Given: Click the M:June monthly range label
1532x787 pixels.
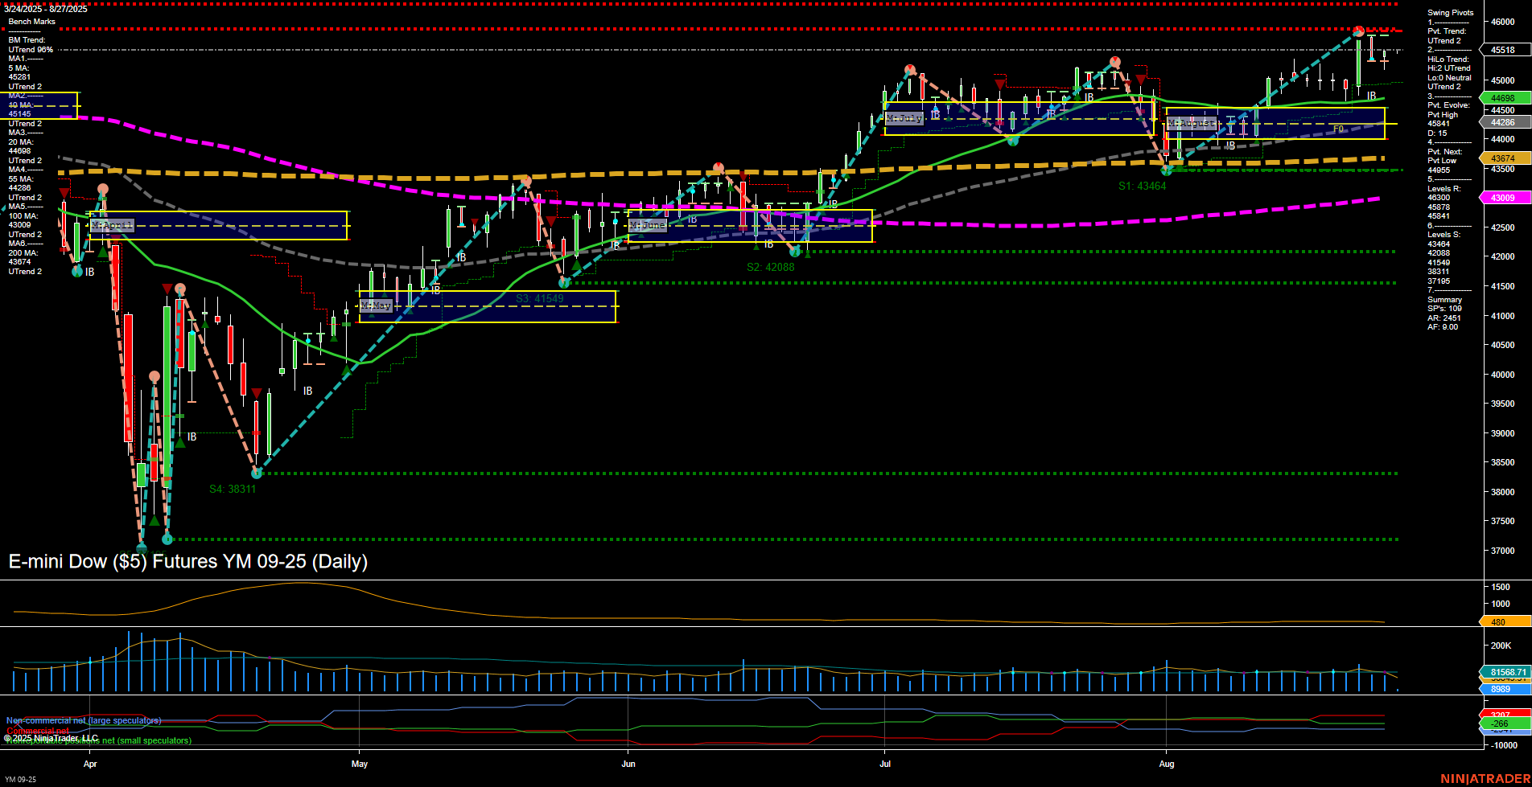Looking at the screenshot, I should coord(648,225).
